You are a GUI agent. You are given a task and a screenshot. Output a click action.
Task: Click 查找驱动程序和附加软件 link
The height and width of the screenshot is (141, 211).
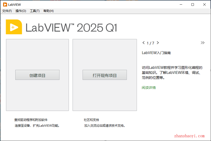[x=31, y=120]
